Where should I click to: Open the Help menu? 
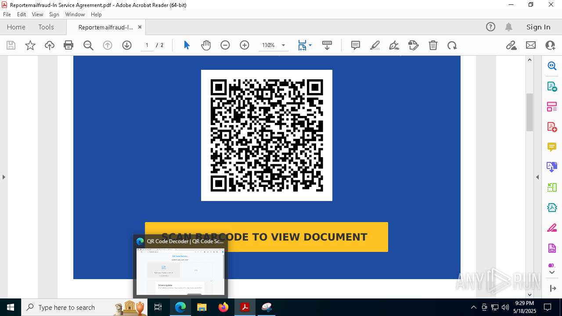tap(96, 14)
